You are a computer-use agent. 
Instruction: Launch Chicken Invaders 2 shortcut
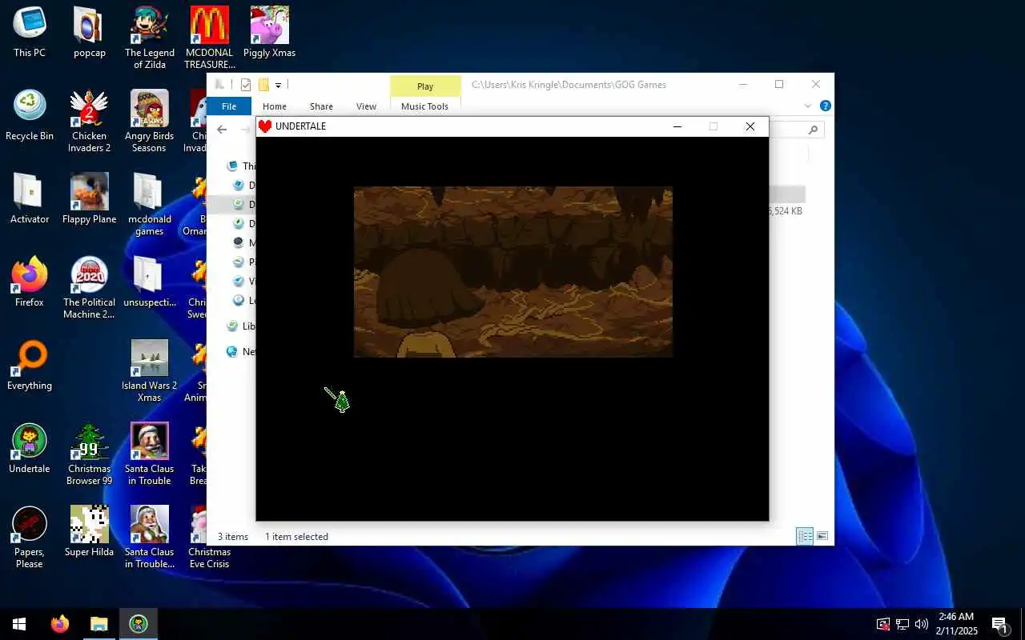coord(89,122)
